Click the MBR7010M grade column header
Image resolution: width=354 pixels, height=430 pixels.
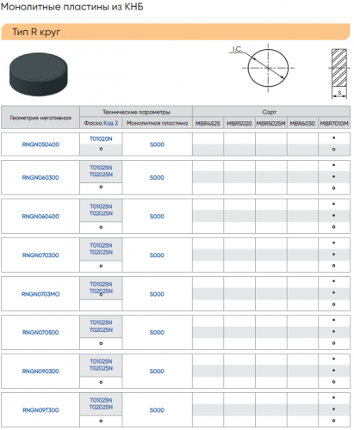coord(334,123)
